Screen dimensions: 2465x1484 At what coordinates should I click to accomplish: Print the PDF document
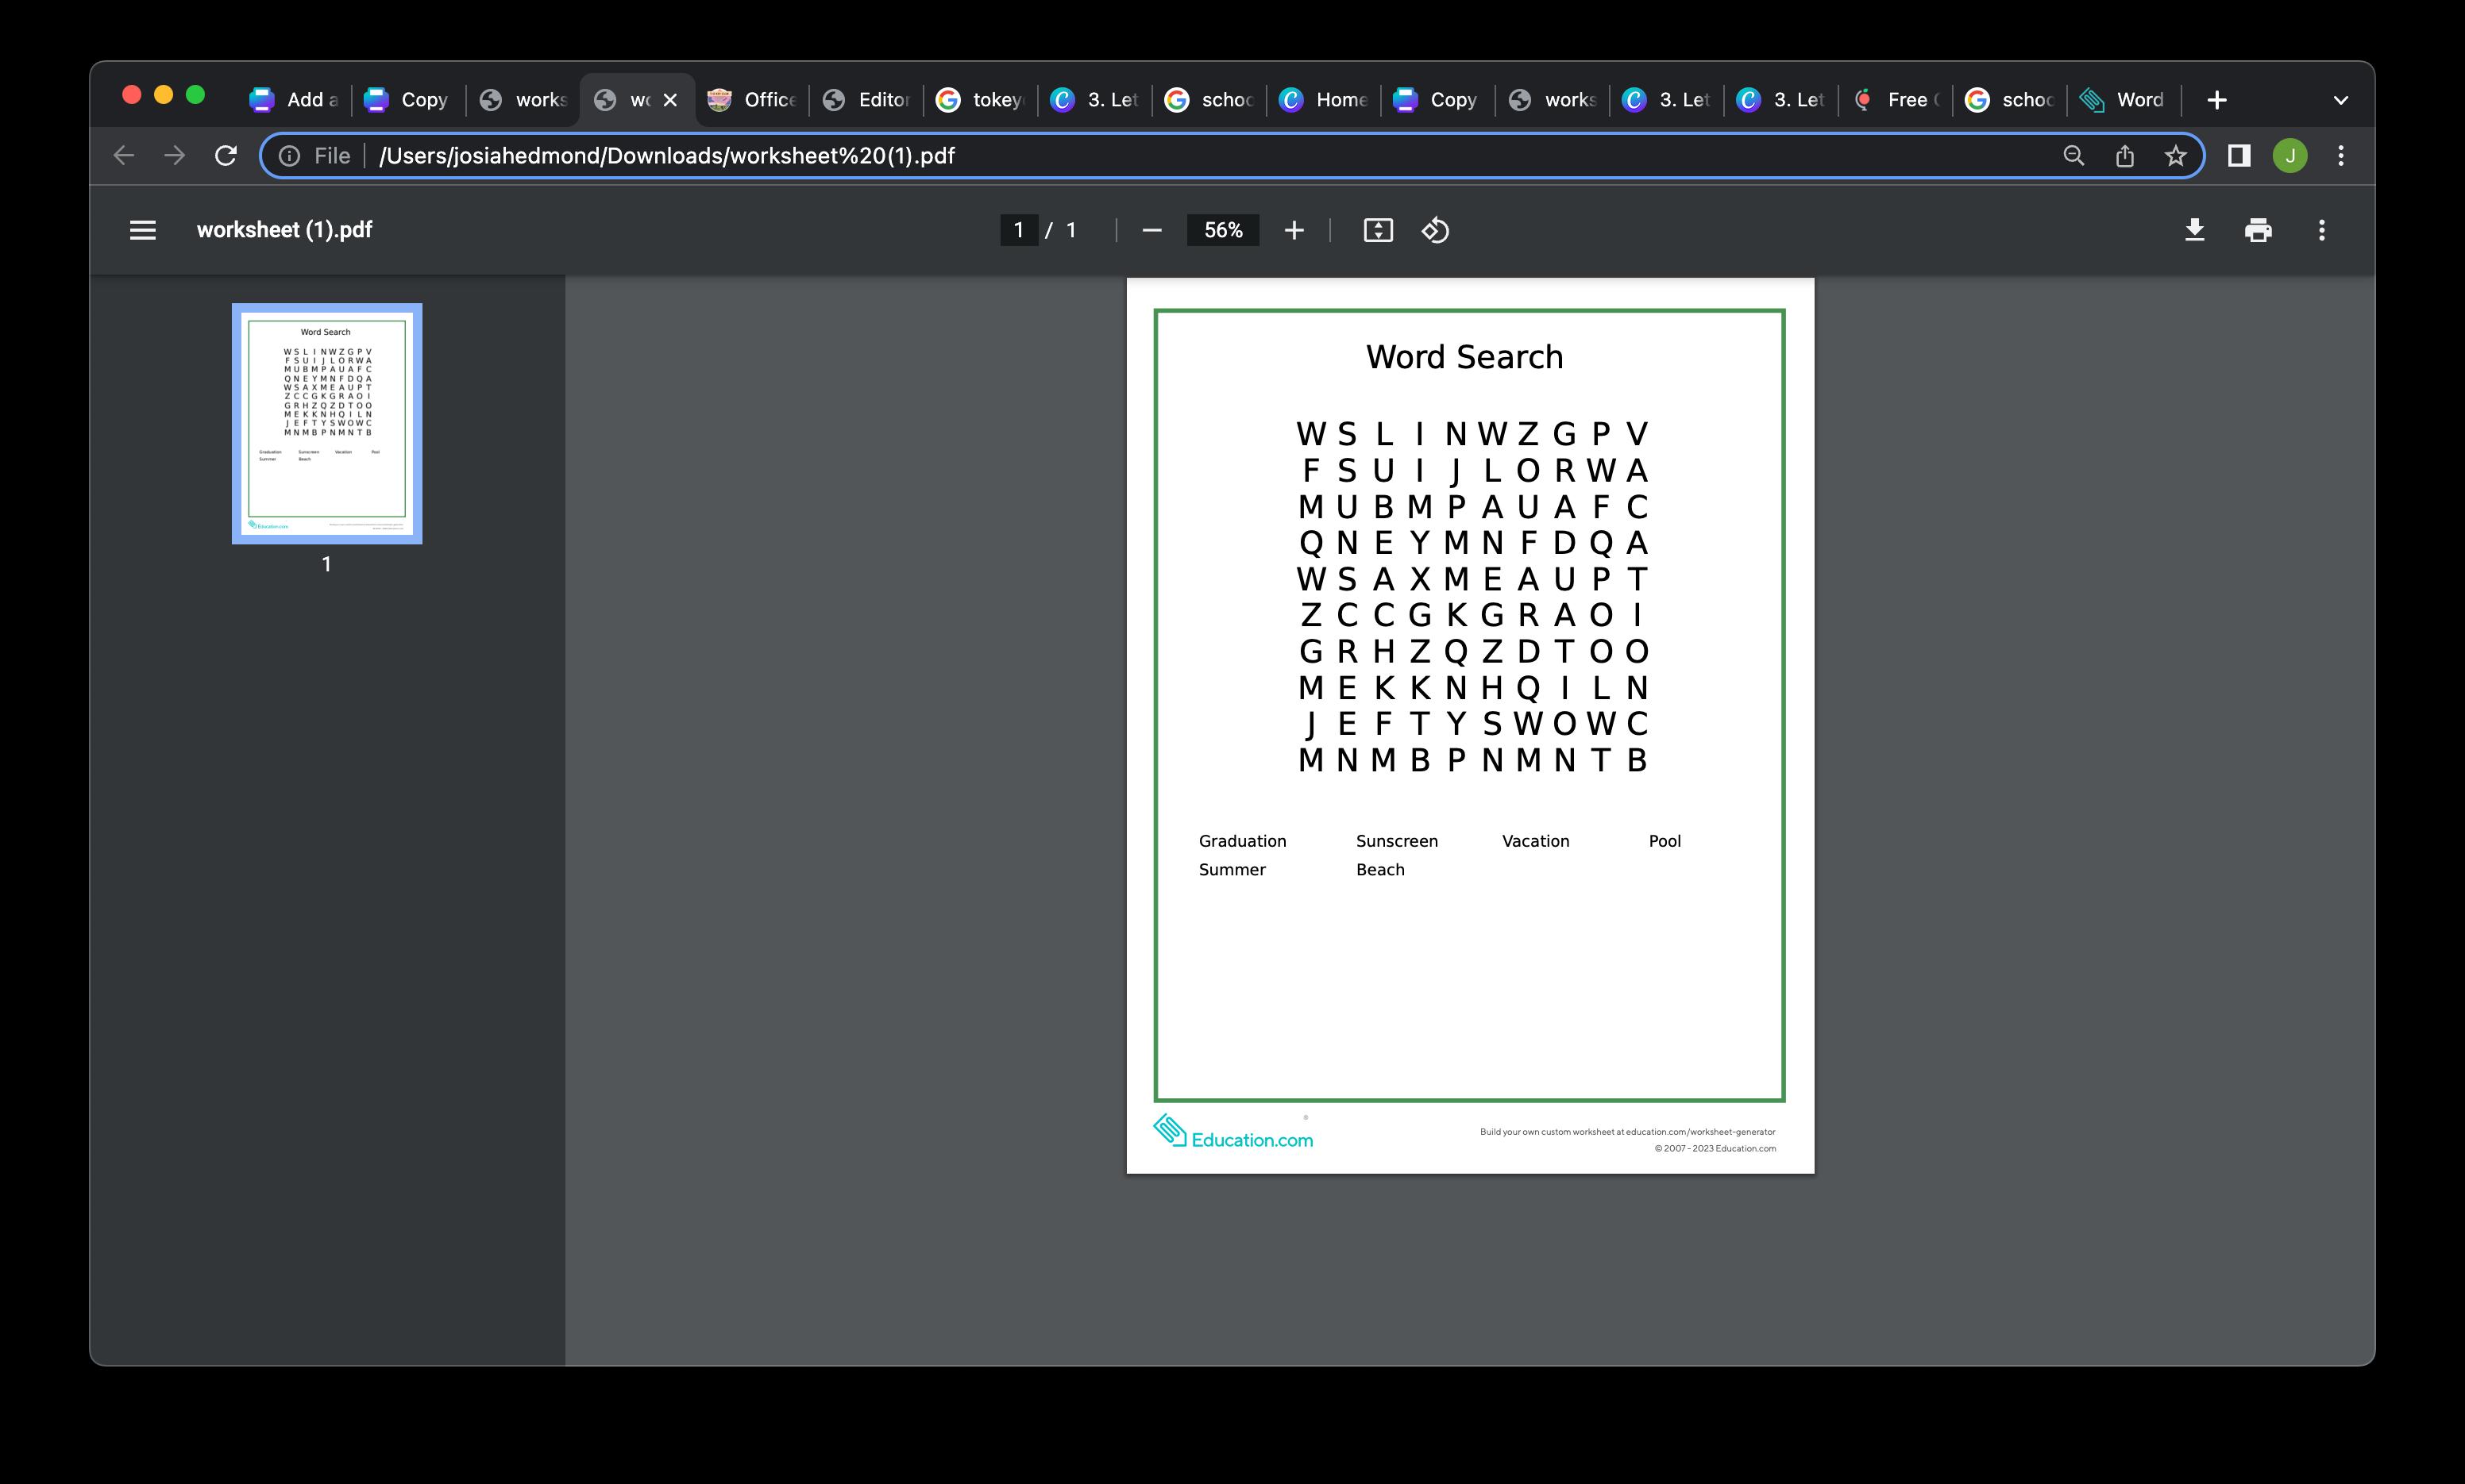tap(2258, 230)
